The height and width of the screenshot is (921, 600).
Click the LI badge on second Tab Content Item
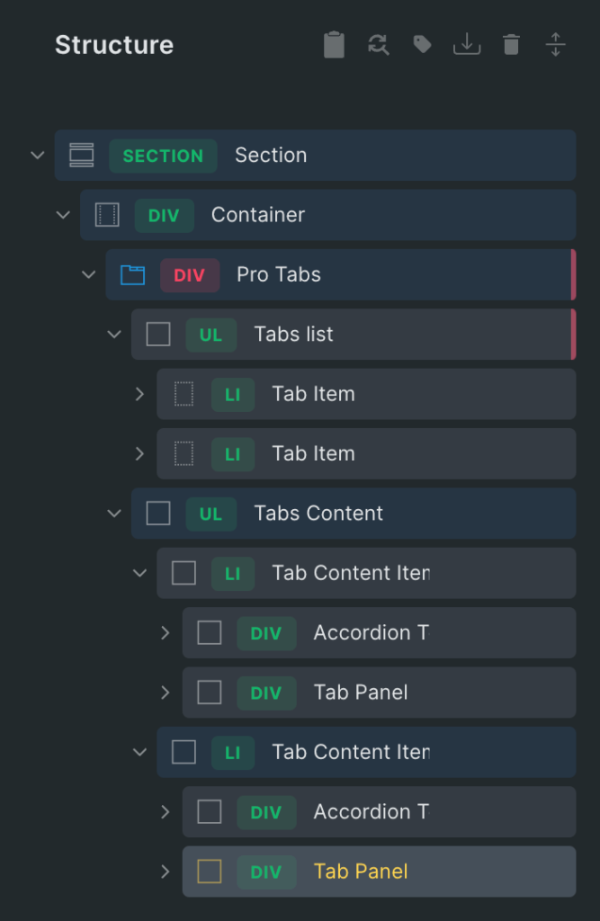click(234, 752)
